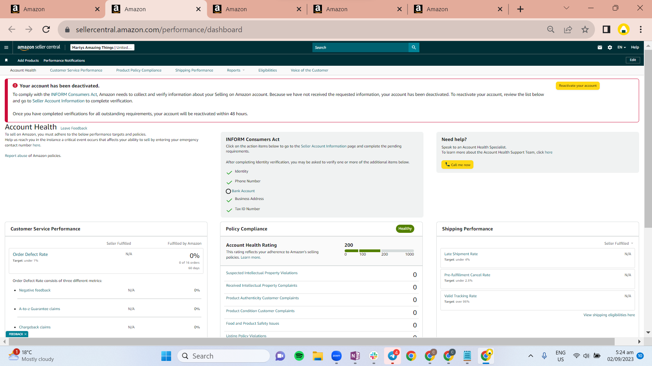Open the Eligibilities tab
Screen dimensions: 652x366
click(x=268, y=70)
